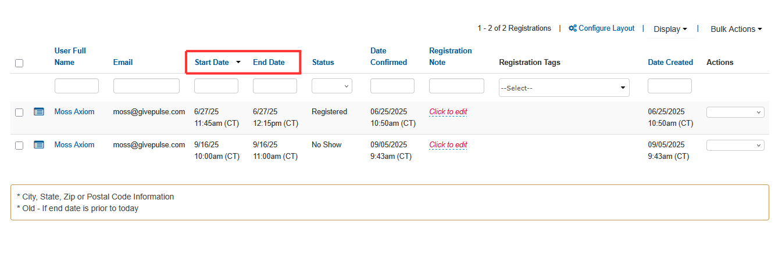Click the 1 - 2 of 2 Registrations text
Viewport: 782px width, 254px height.
(514, 28)
